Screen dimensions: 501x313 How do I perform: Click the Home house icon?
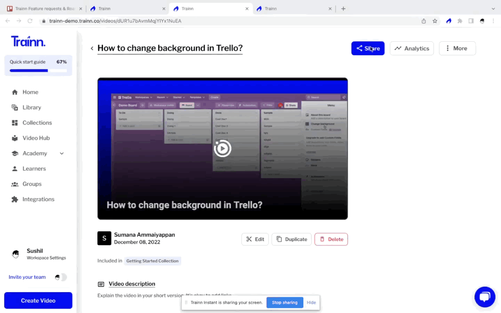tap(15, 92)
